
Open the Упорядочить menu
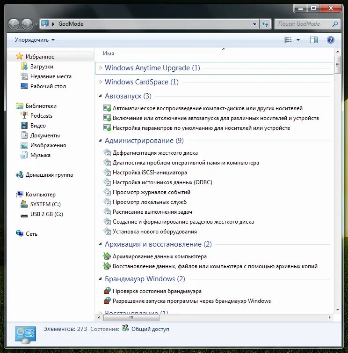click(x=35, y=40)
